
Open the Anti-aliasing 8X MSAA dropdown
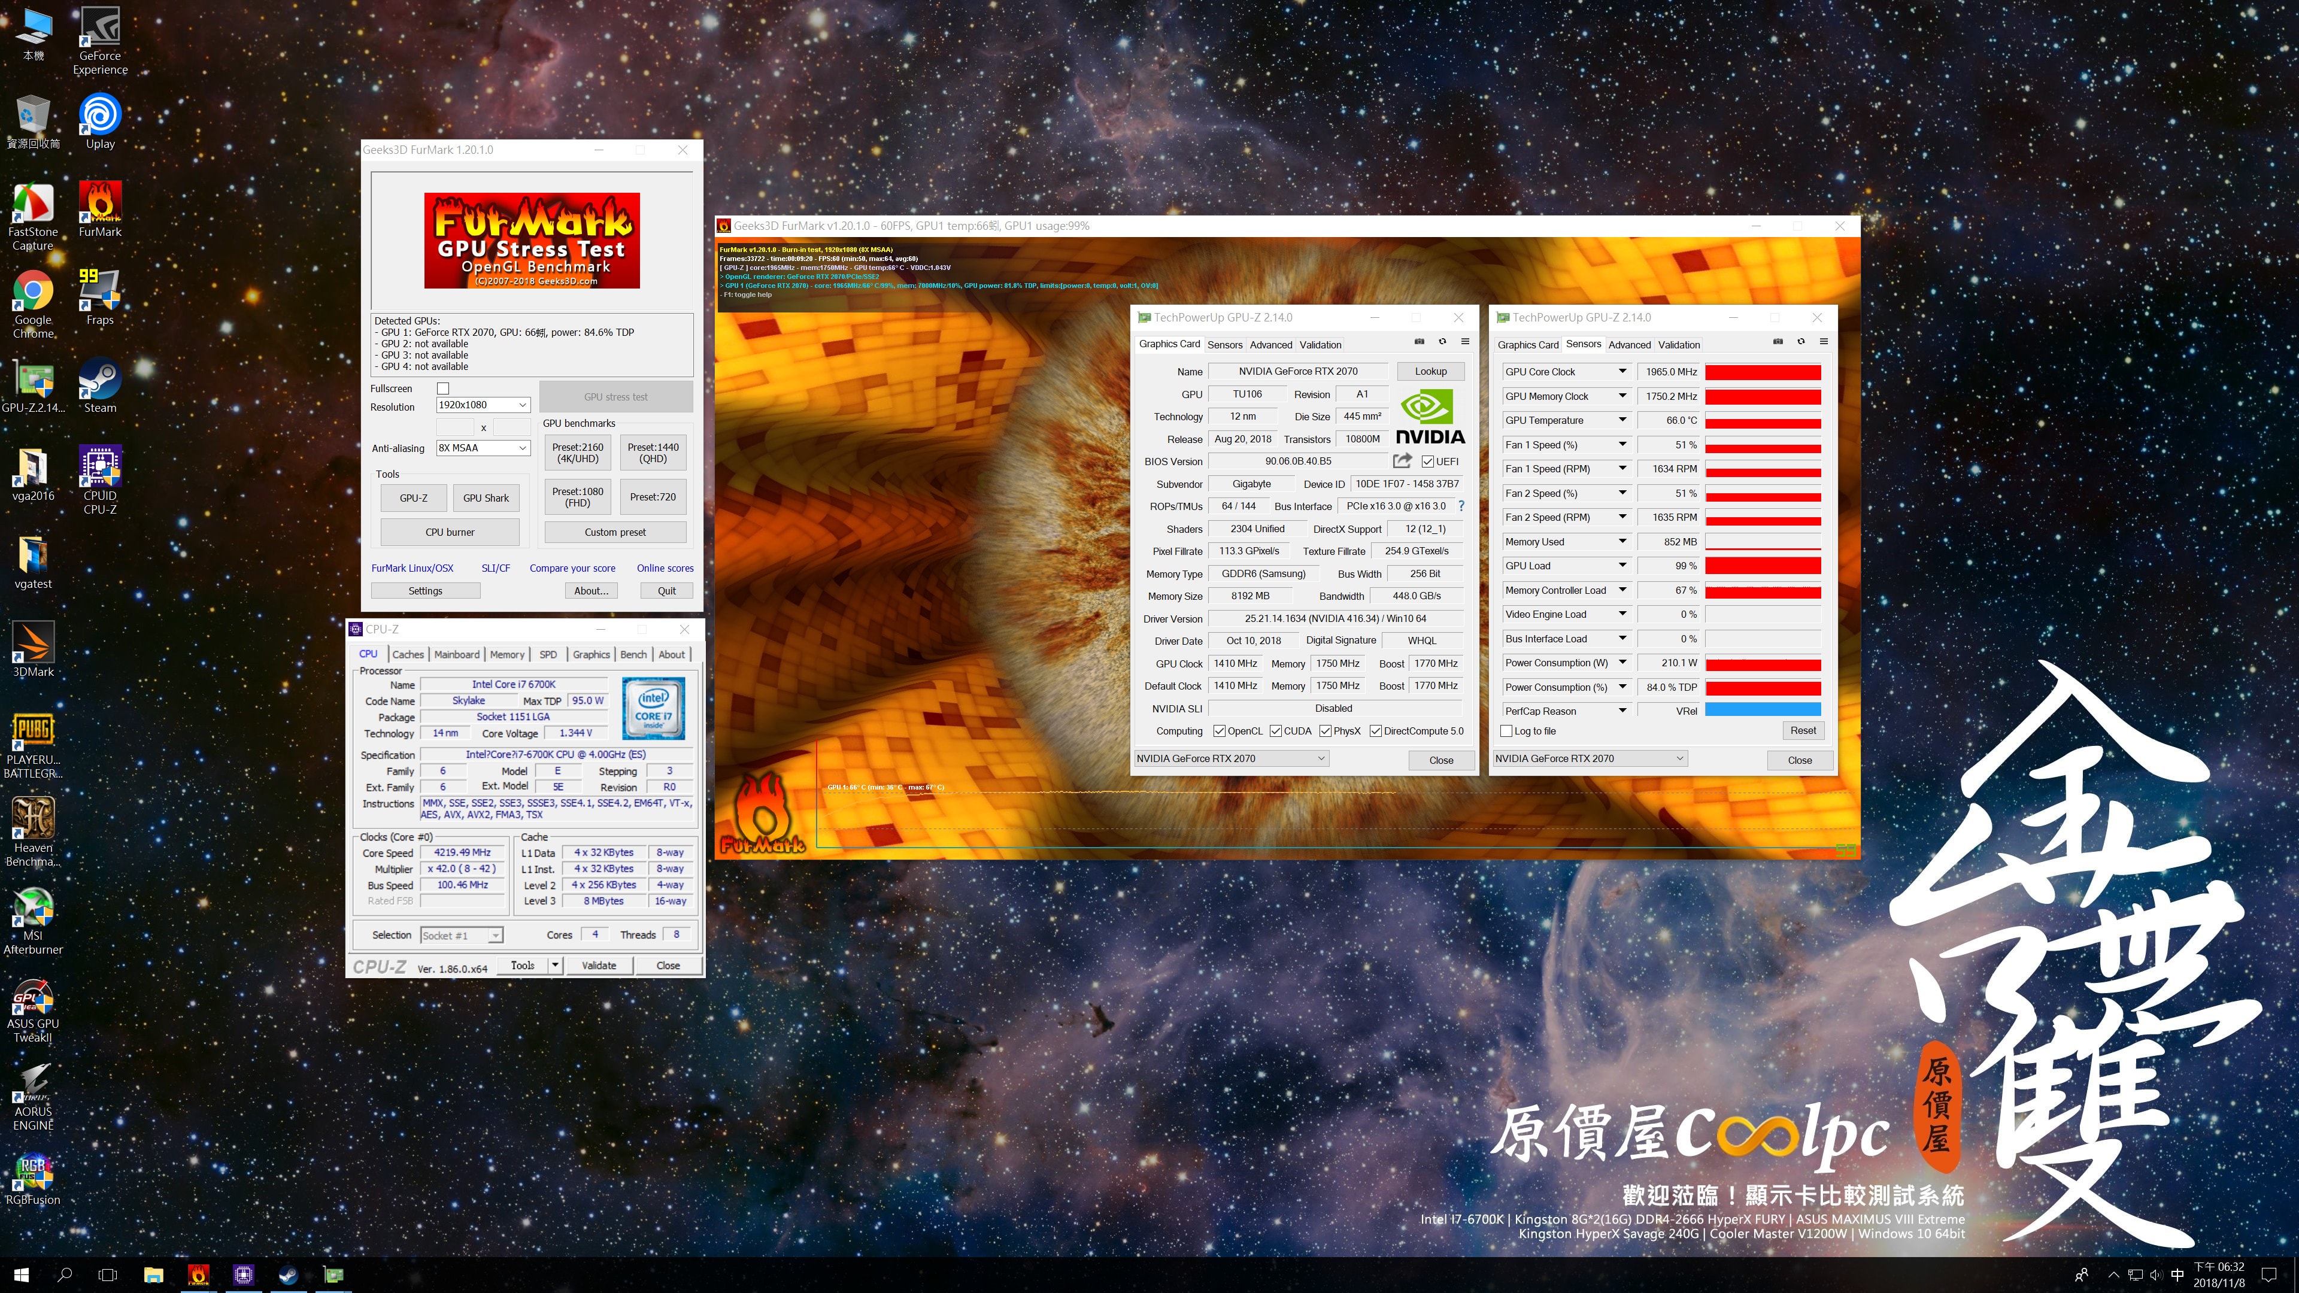tap(483, 448)
